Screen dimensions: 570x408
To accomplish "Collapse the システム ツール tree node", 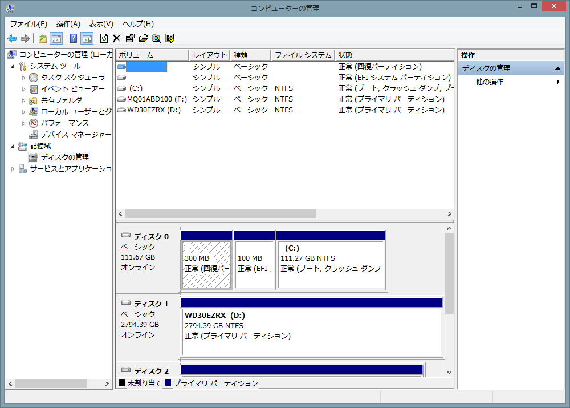I will 13,66.
